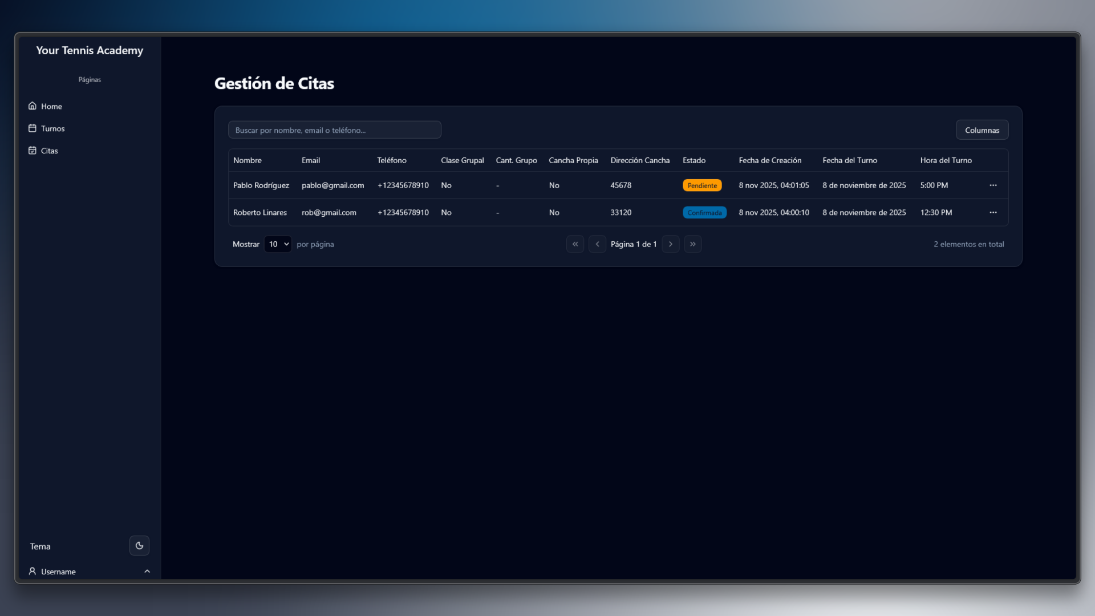Navigate to Turnos page

(53, 129)
